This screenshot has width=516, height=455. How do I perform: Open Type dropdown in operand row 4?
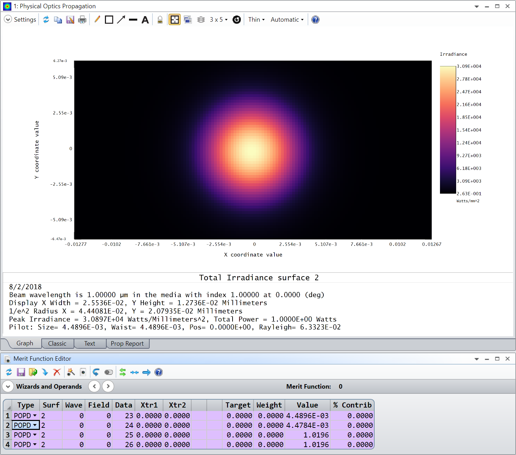click(x=35, y=445)
